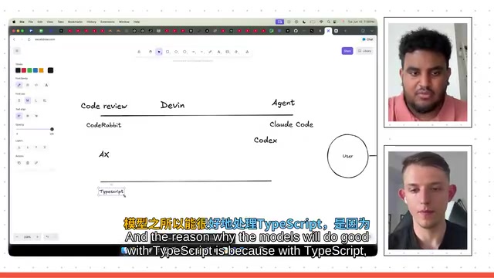Select the Typescript text element

[x=111, y=192]
